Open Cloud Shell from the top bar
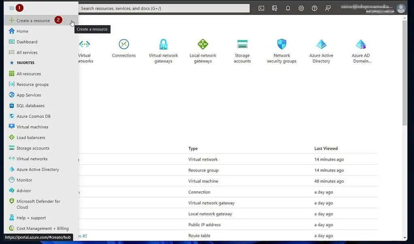The width and height of the screenshot is (414, 244). tap(261, 8)
